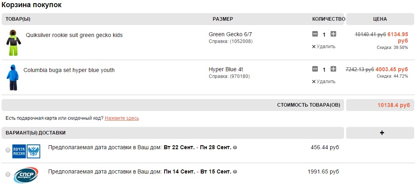The width and height of the screenshot is (417, 187).
Task: Expand delivery options with plus button
Action: [382, 133]
